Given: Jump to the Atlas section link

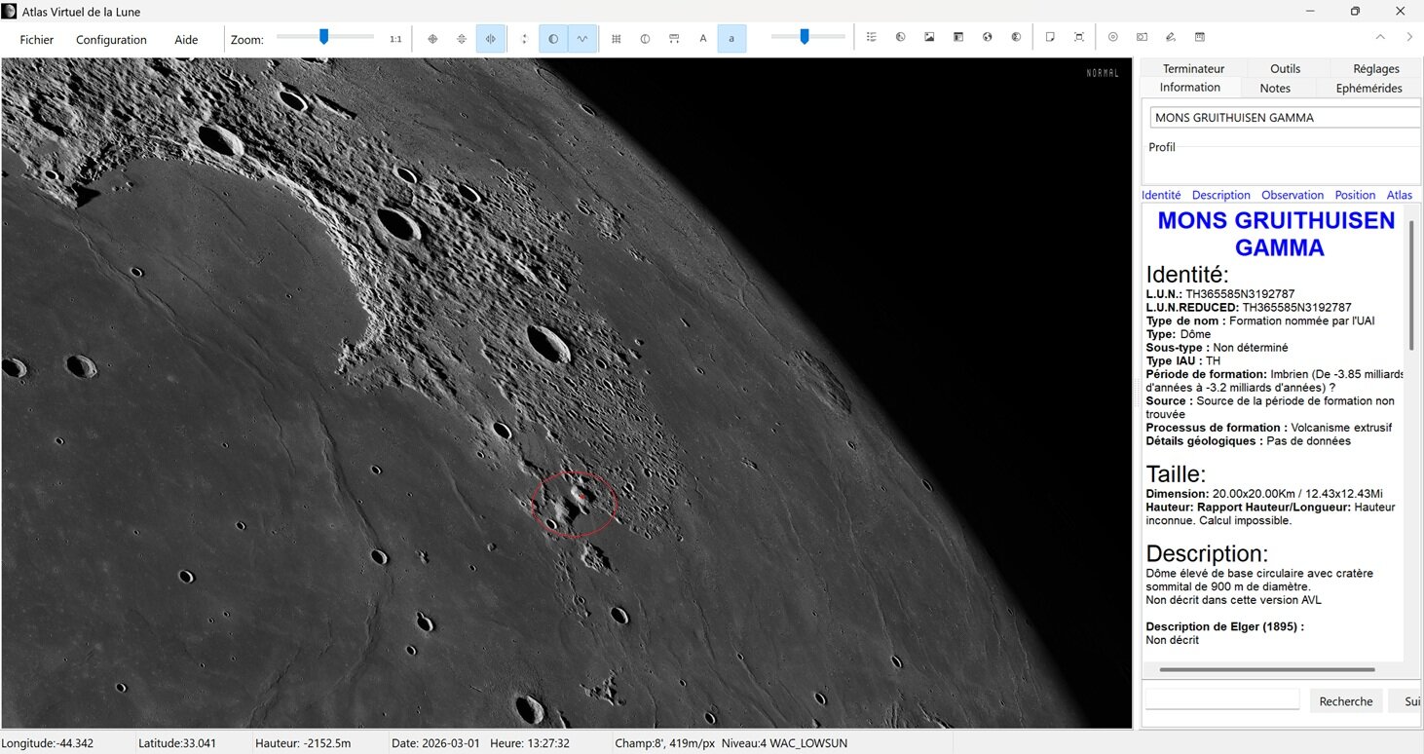Looking at the screenshot, I should tap(1399, 195).
